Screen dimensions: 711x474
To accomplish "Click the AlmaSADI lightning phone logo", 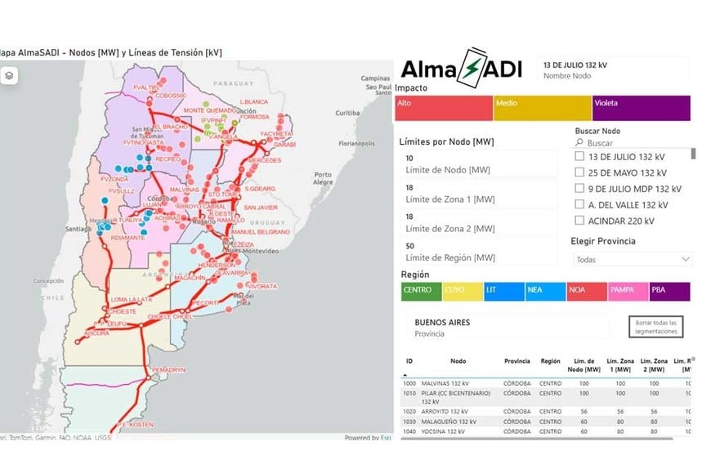I will (472, 69).
